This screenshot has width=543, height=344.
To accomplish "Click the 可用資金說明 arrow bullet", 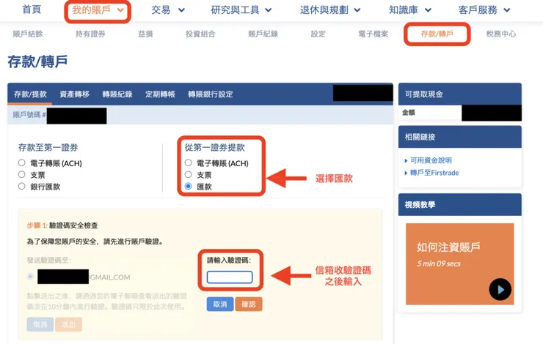I will point(406,160).
